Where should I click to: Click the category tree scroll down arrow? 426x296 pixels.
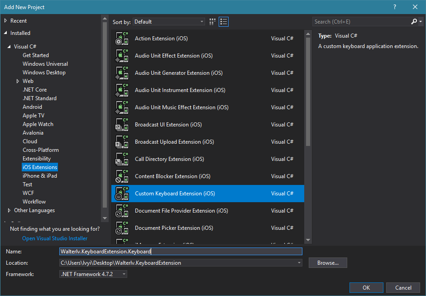click(x=105, y=218)
